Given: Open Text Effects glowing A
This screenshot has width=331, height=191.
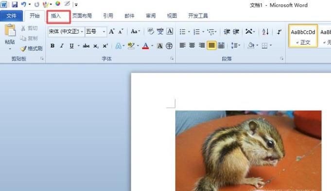Looking at the screenshot, I should coord(119,46).
